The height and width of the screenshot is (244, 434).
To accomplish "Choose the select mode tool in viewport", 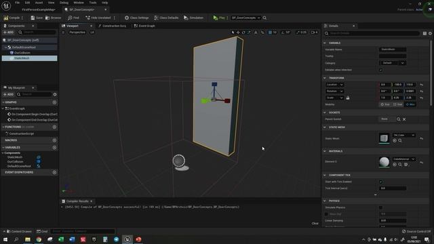I will pos(233,33).
